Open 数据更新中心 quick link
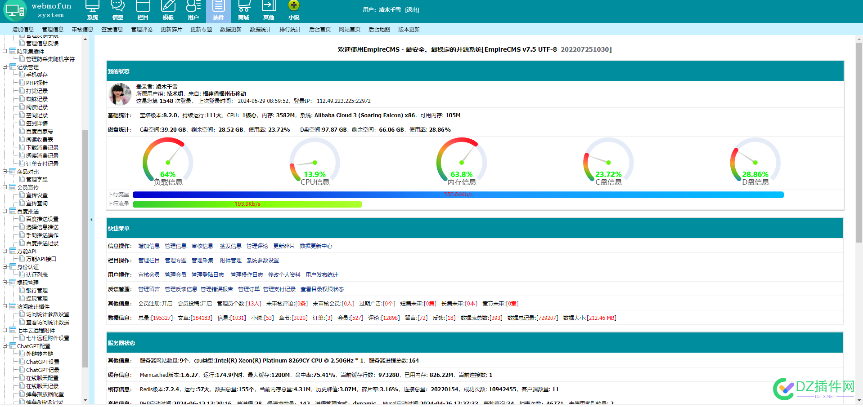This screenshot has height=407, width=863. 316,246
